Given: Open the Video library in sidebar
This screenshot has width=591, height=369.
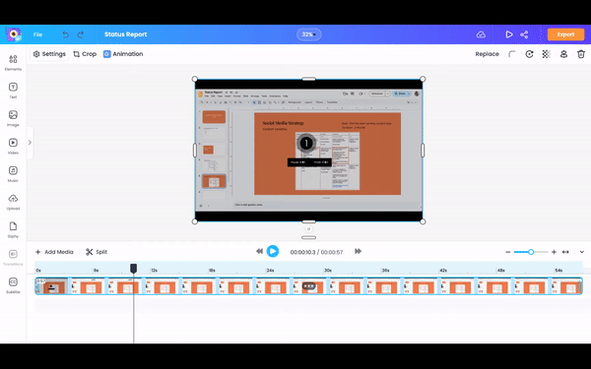Looking at the screenshot, I should 13,146.
